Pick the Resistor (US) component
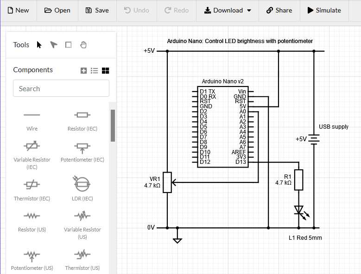The width and height of the screenshot is (361, 274). point(32,222)
